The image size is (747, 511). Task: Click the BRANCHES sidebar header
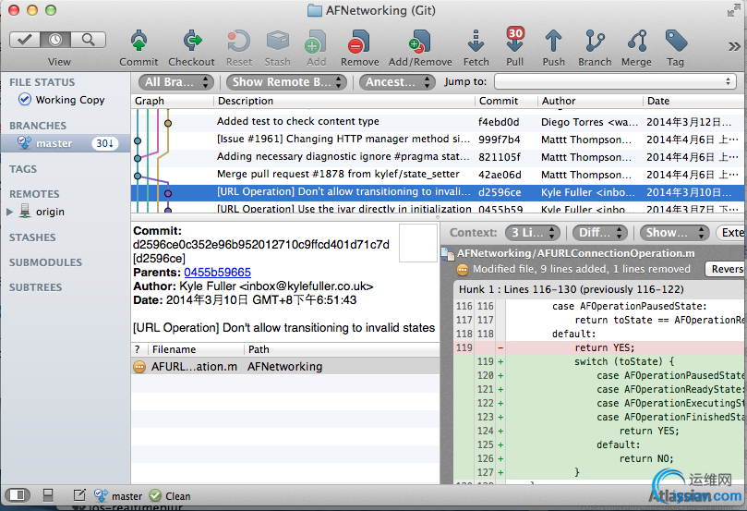tap(38, 126)
